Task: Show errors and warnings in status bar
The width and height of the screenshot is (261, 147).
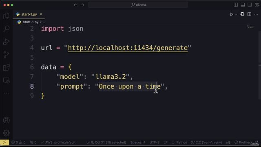Action: [x=18, y=143]
